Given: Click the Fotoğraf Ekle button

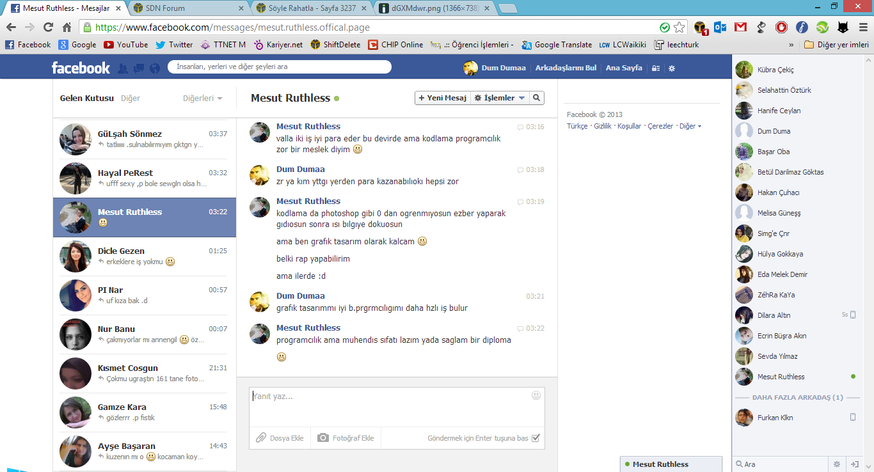Looking at the screenshot, I should point(346,438).
